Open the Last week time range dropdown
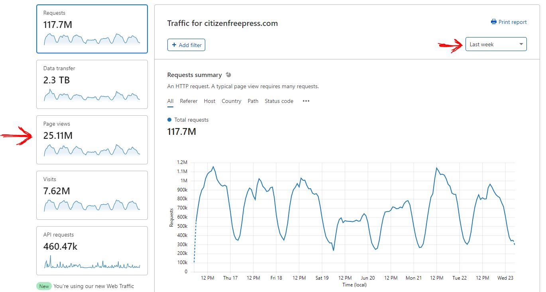This screenshot has width=546, height=292. tap(496, 44)
